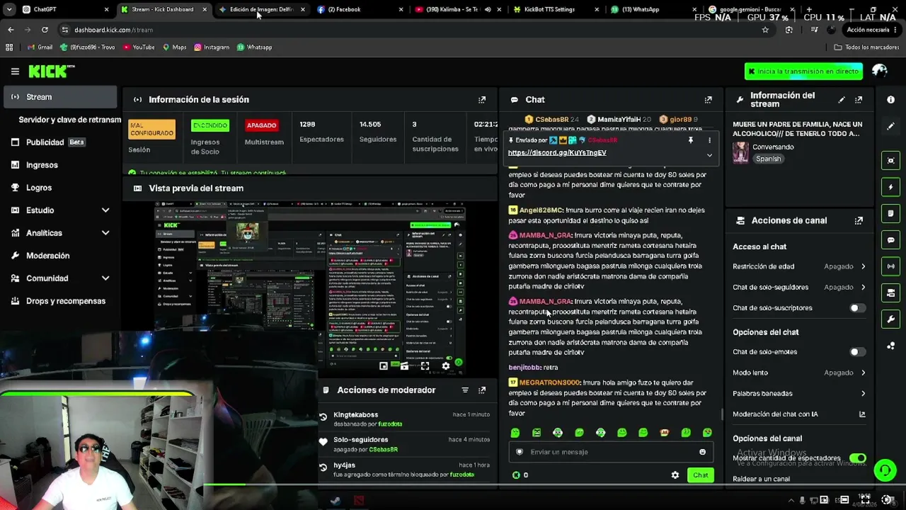The height and width of the screenshot is (510, 906).
Task: Unpin the pinned chat message
Action: click(x=691, y=140)
